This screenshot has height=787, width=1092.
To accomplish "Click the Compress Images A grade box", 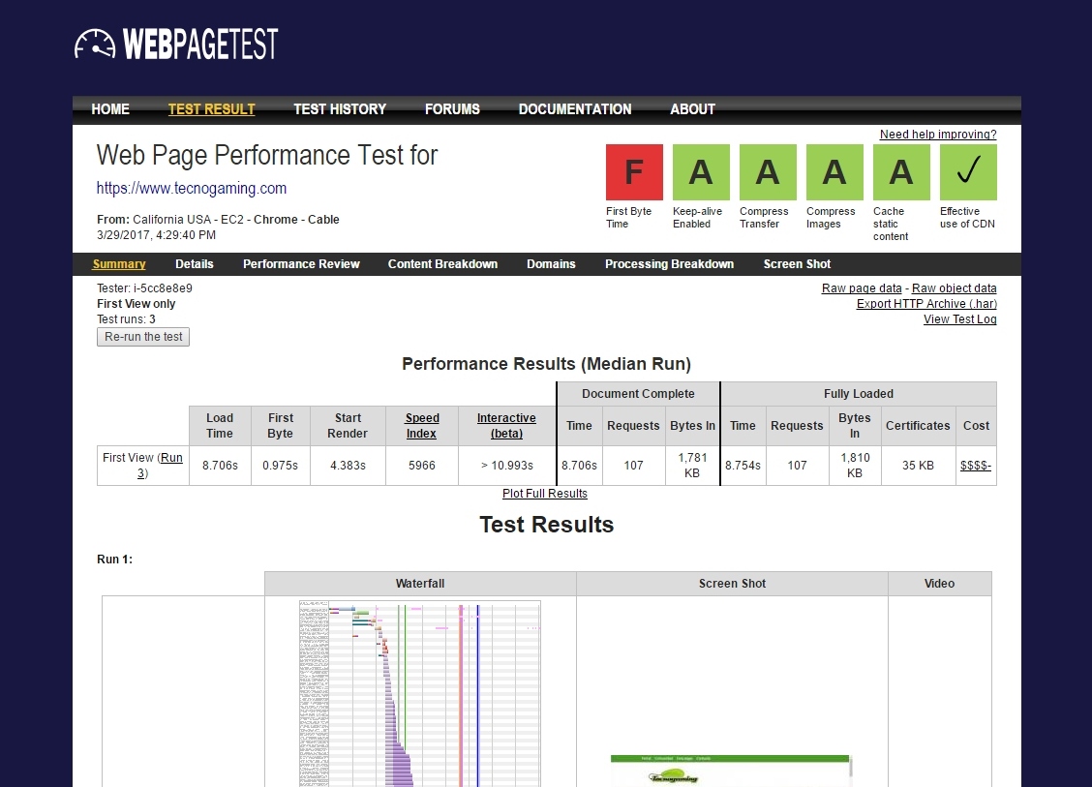I will [x=834, y=172].
